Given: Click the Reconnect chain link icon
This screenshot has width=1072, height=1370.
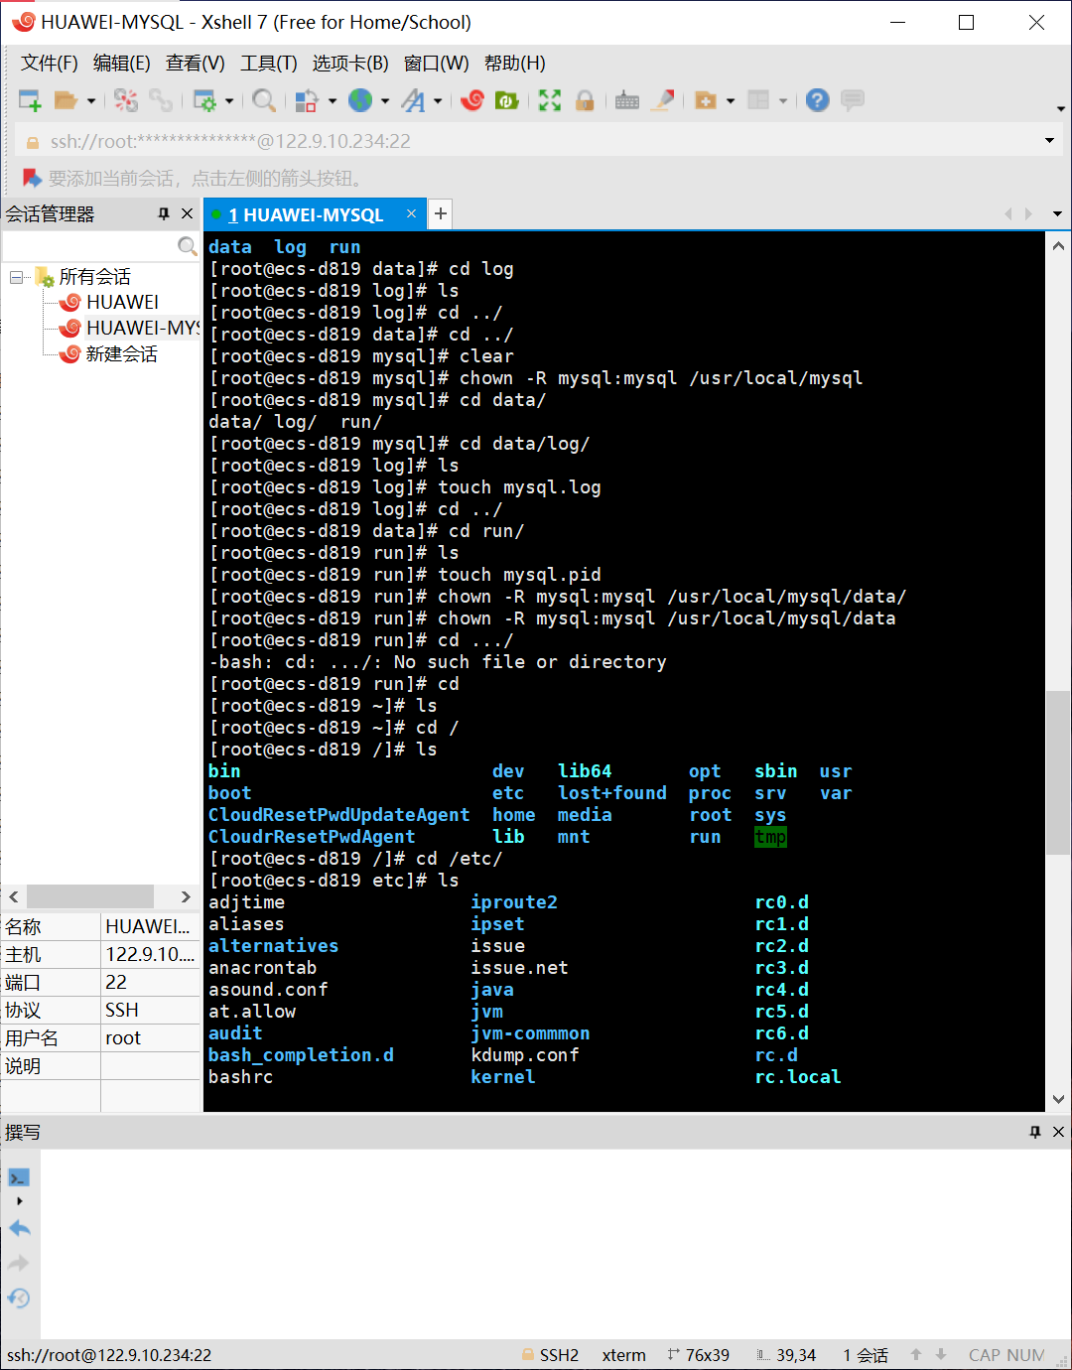Looking at the screenshot, I should (x=161, y=100).
